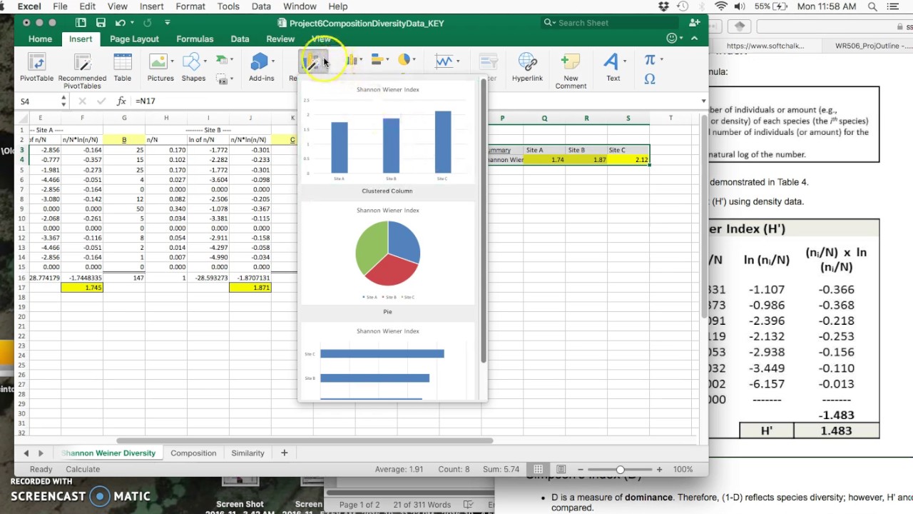Open the Tools menu in menu bar
913x514 pixels.
228,6
